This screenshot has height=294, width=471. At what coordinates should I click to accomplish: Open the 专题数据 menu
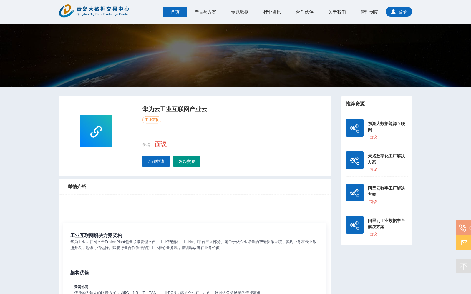click(240, 12)
